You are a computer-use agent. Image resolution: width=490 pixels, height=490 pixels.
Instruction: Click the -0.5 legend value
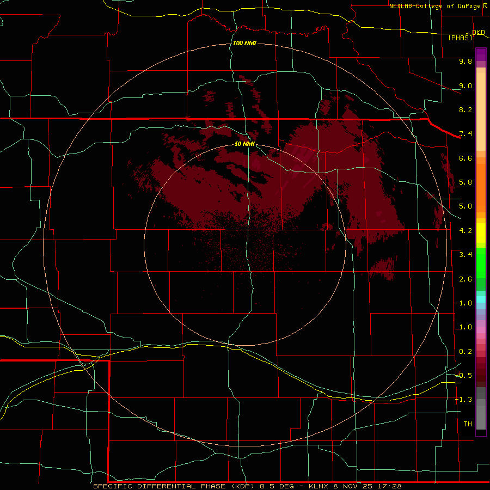tap(463, 376)
